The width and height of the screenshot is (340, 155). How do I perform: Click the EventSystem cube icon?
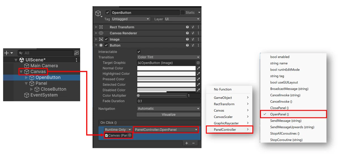point(27,95)
